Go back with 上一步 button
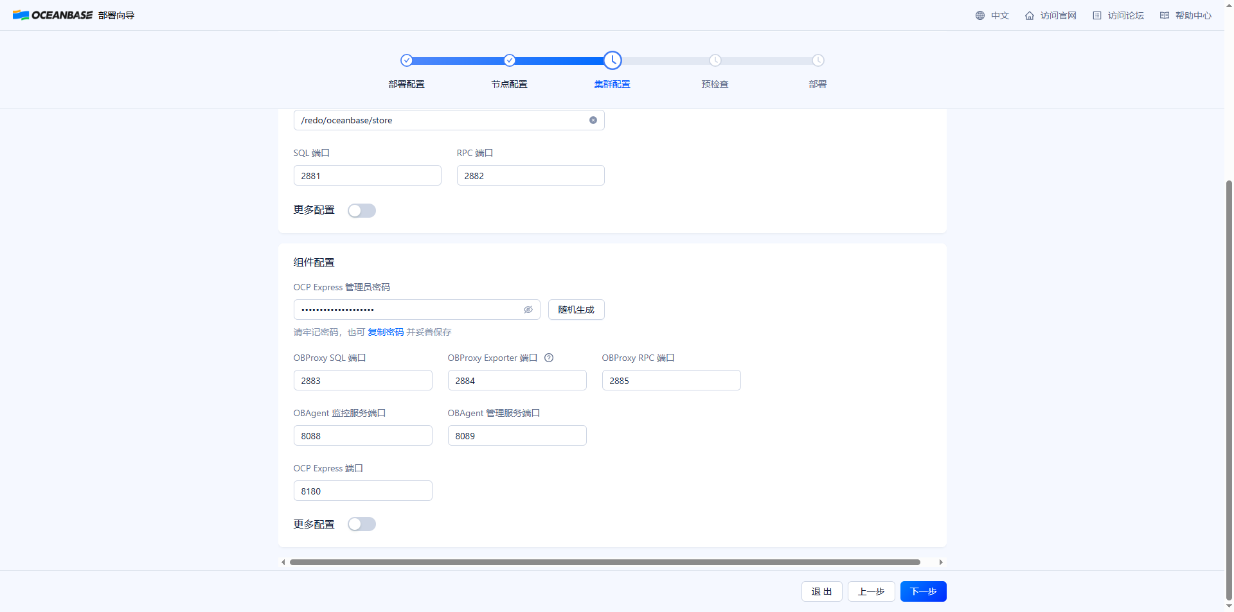1234x612 pixels. (x=872, y=591)
